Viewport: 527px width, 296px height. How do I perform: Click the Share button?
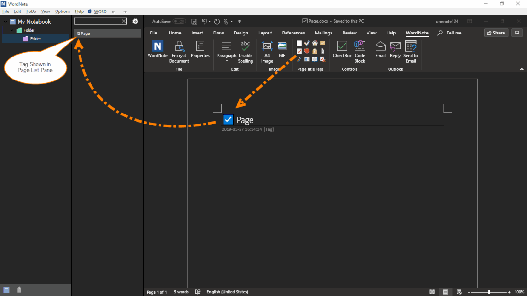tap(496, 33)
